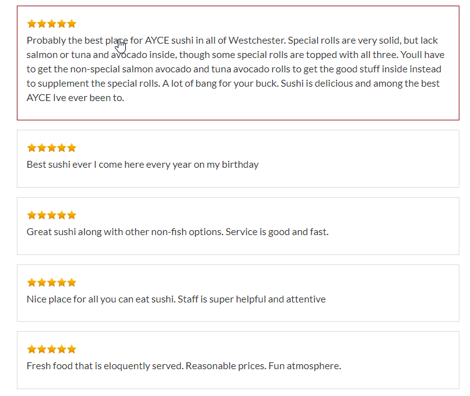Click fifth star of AYCE Westchester review
This screenshot has height=396, width=470.
pos(72,23)
